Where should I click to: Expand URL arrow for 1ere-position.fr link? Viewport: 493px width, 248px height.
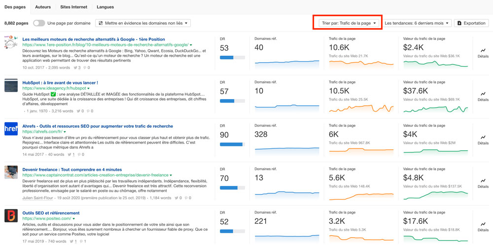(191, 45)
